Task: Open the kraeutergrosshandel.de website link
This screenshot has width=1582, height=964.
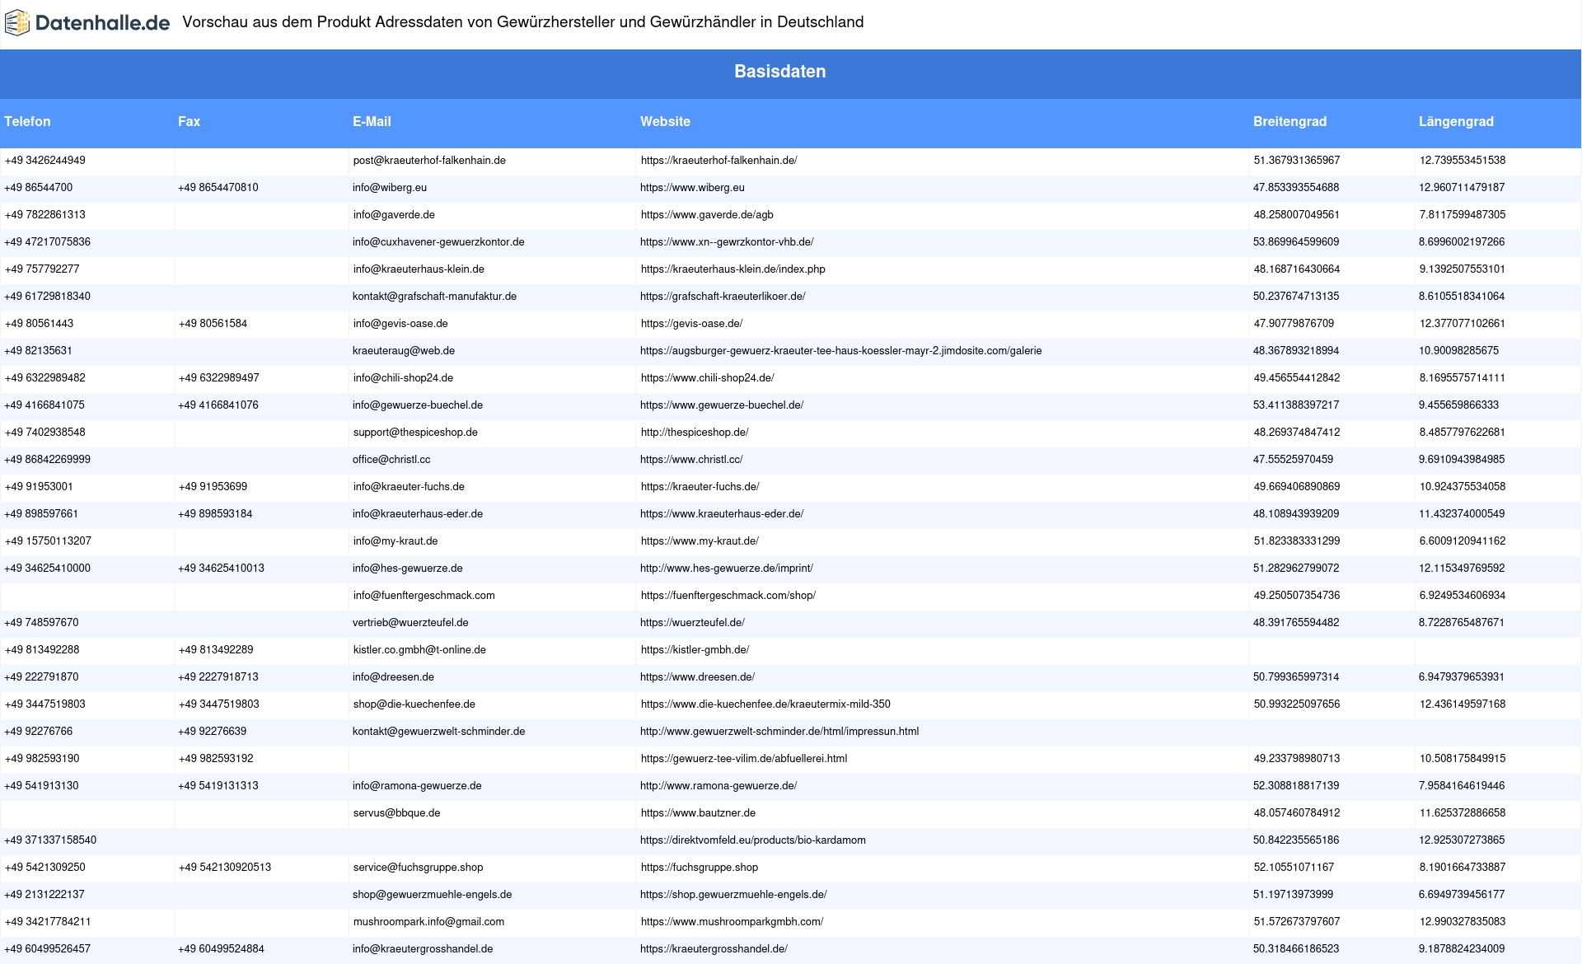Action: [714, 949]
